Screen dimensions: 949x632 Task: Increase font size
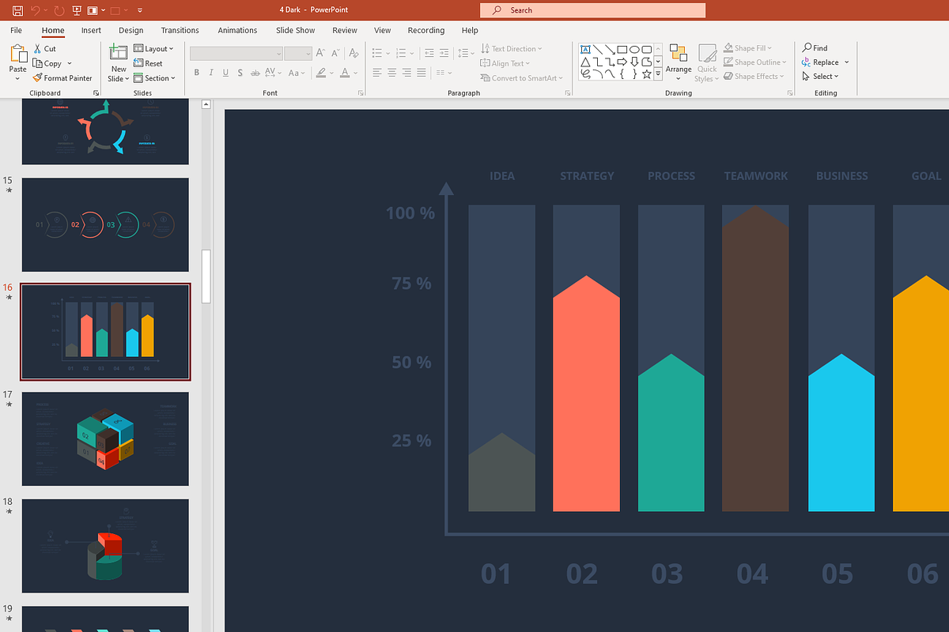[320, 53]
